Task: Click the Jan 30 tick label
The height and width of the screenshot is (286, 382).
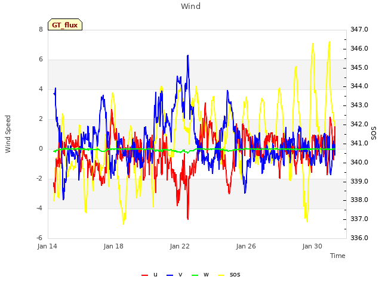Action: click(312, 246)
